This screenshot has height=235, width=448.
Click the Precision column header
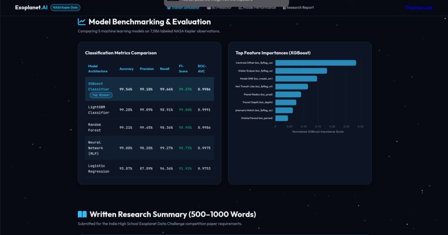pyautogui.click(x=147, y=69)
